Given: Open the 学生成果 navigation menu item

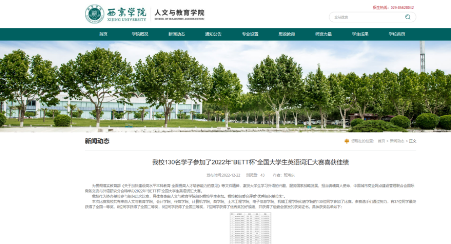Looking at the screenshot, I should 360,34.
